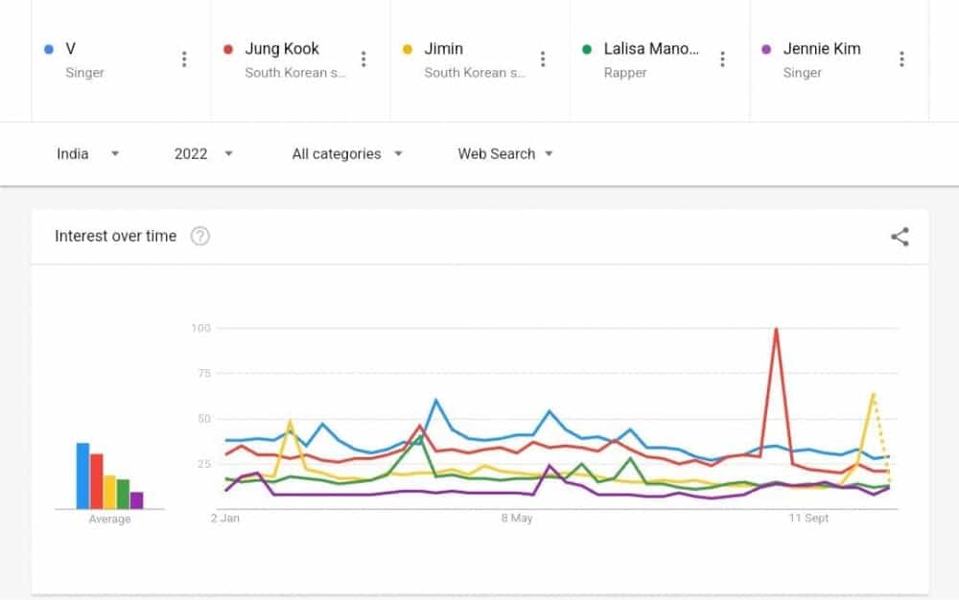
Task: Edit the Jung Kook search term
Action: pos(282,49)
